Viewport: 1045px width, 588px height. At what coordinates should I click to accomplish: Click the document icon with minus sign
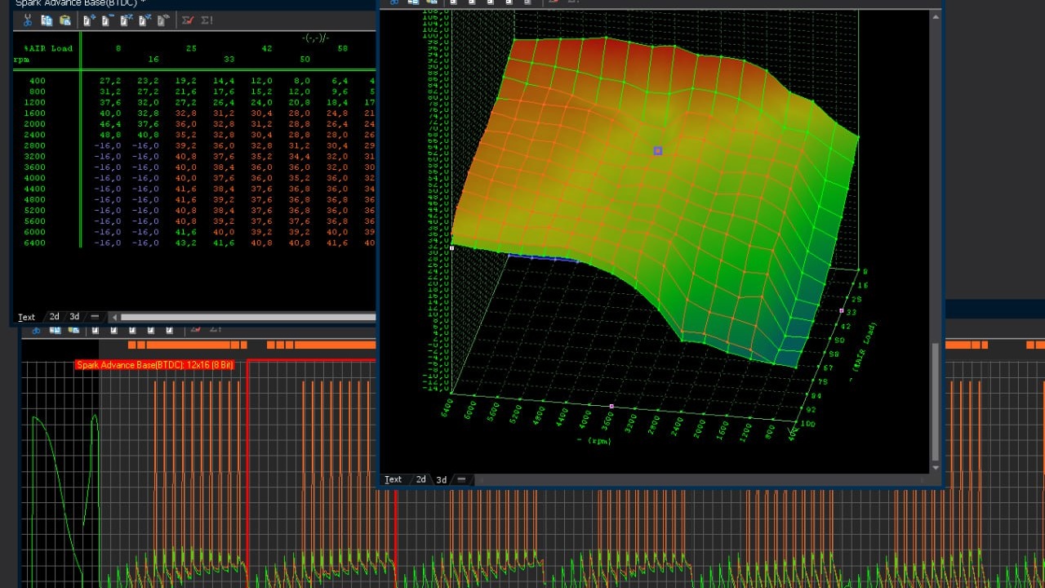107,20
